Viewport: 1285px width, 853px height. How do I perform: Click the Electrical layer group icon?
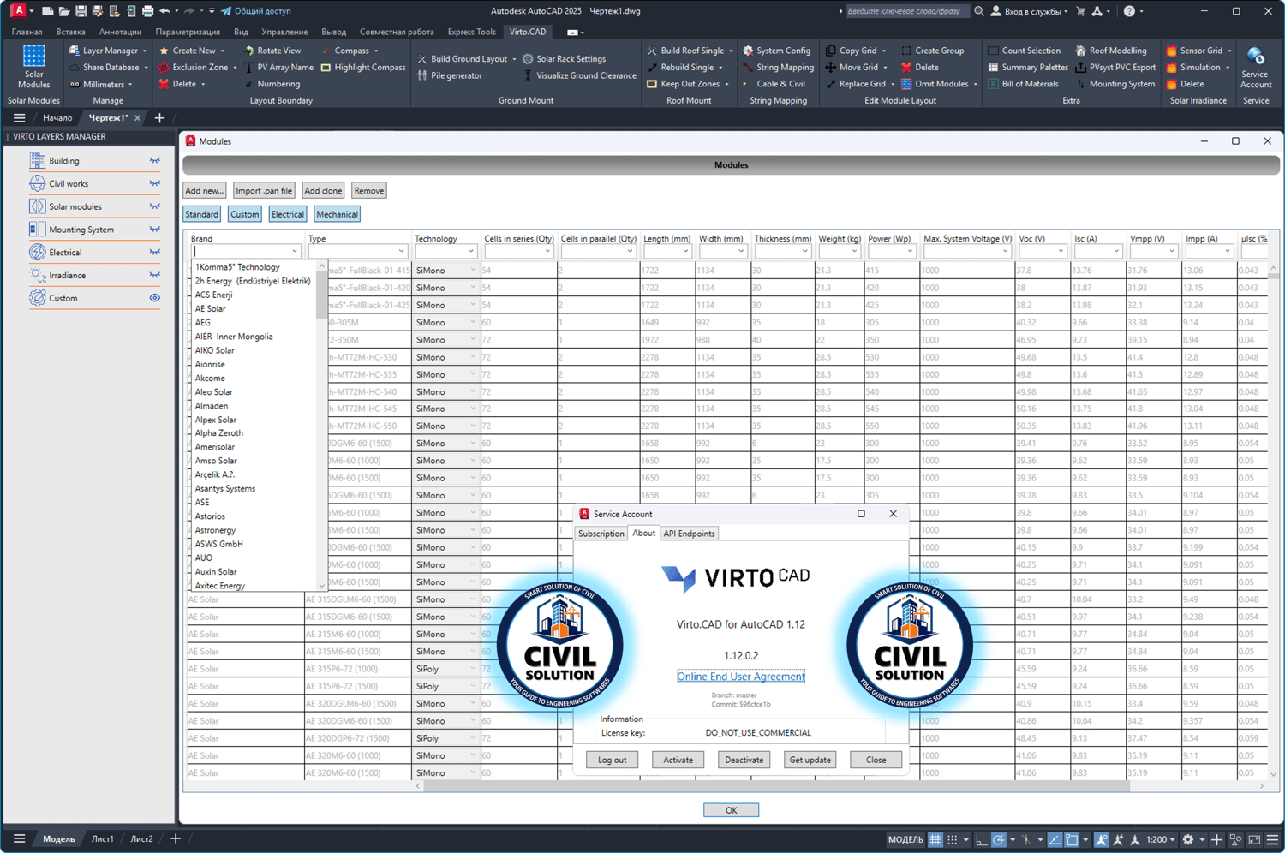pyautogui.click(x=38, y=252)
